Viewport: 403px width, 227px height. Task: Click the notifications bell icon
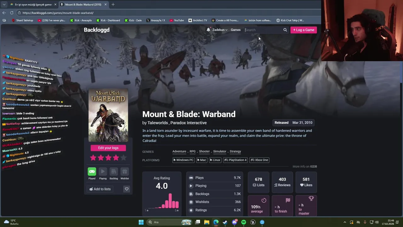coord(208,30)
